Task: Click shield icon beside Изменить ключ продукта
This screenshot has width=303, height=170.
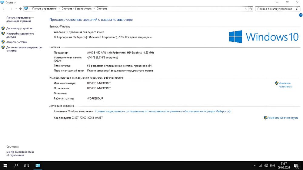Action: [x=265, y=118]
